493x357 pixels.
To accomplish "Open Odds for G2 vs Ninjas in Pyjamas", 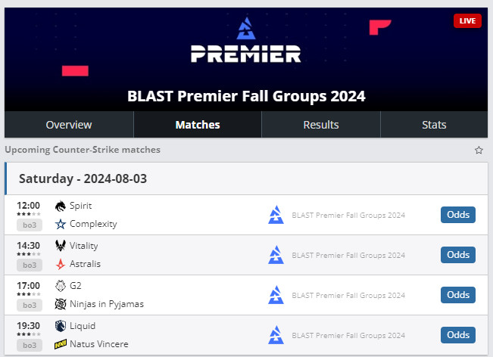I will point(458,295).
